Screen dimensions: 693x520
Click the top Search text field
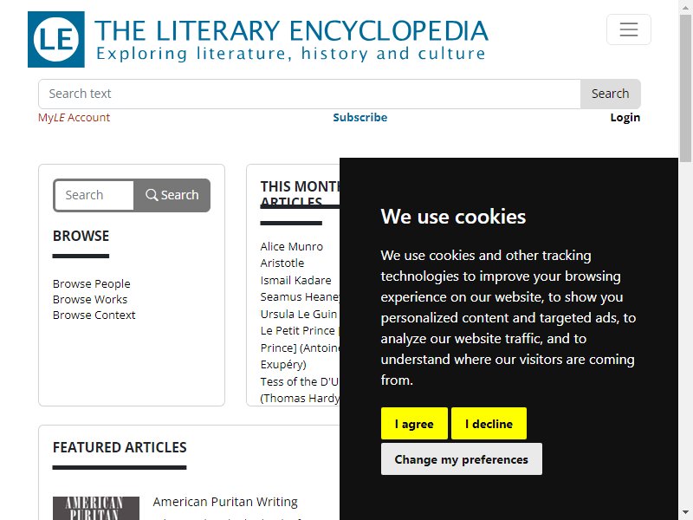[309, 94]
